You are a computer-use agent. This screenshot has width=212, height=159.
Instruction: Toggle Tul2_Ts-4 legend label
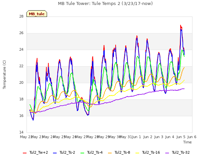95,152
